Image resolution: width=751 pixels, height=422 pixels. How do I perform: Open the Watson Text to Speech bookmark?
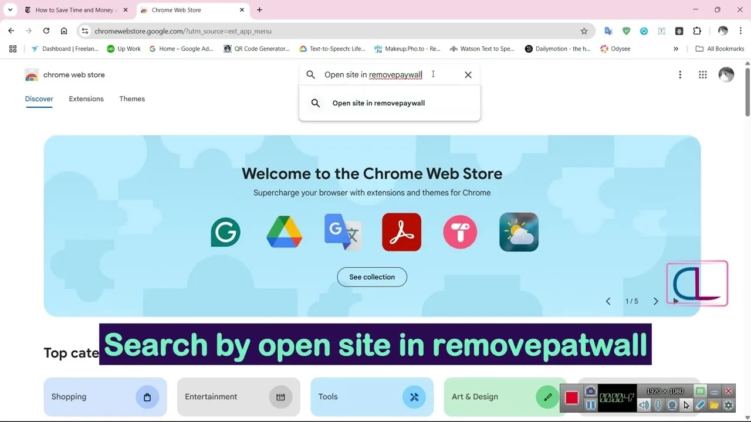(x=482, y=49)
